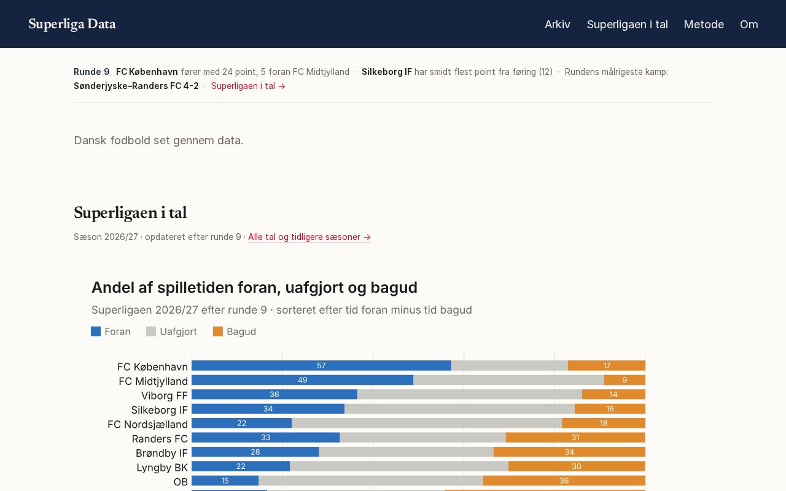Screen dimensions: 786x491
Task: Click chart title 'Andel af spilletiden foran'
Action: 254,287
